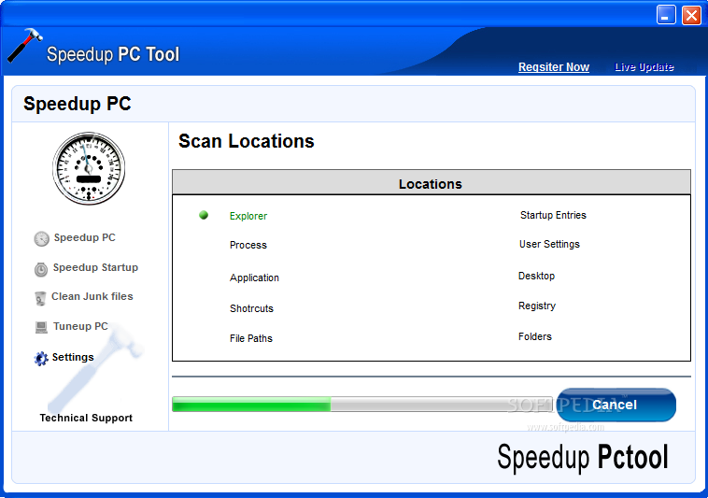Click the Explorer scan location
Image resolution: width=708 pixels, height=498 pixels.
pos(248,216)
